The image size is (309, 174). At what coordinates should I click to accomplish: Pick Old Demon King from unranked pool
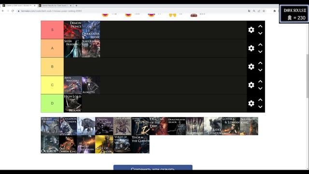click(x=68, y=144)
